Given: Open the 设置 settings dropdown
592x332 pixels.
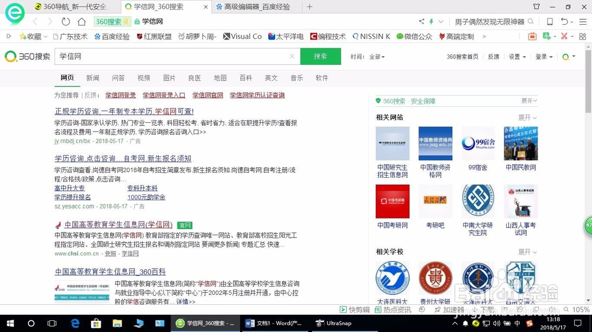Looking at the screenshot, I should [x=517, y=57].
